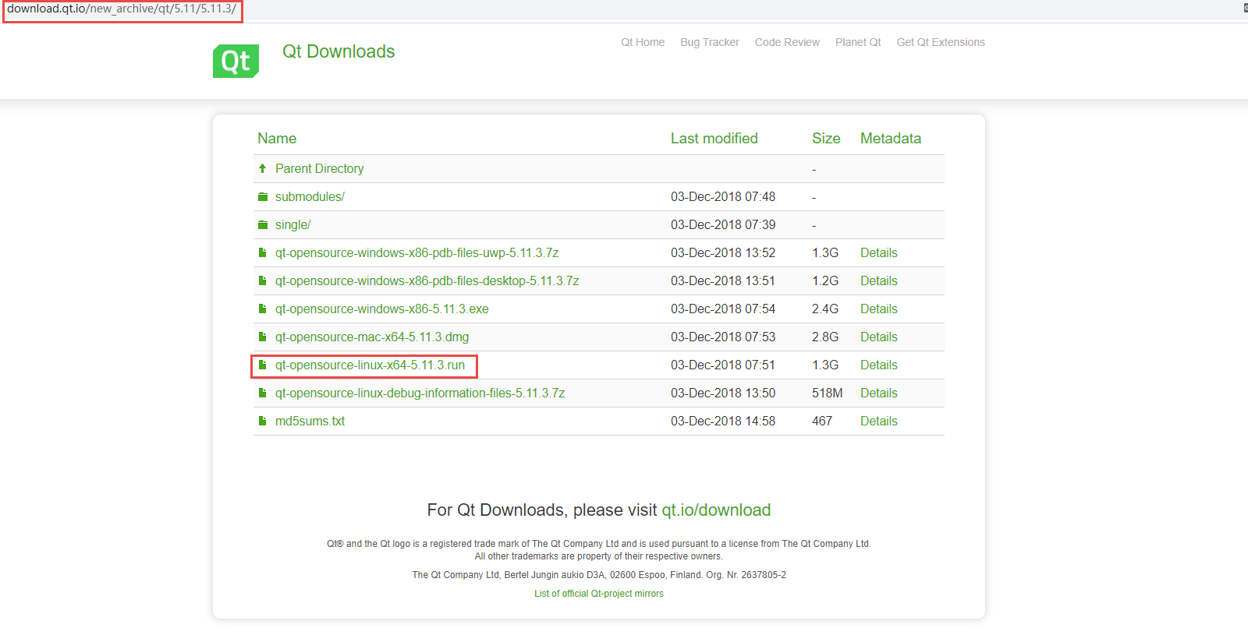Click the 467 size value
Viewport: 1248px width, 635px height.
click(x=822, y=421)
